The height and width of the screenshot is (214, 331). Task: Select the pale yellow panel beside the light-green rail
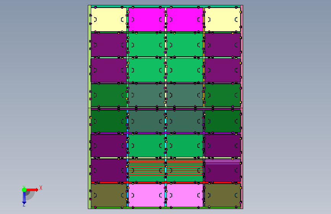coord(109,19)
